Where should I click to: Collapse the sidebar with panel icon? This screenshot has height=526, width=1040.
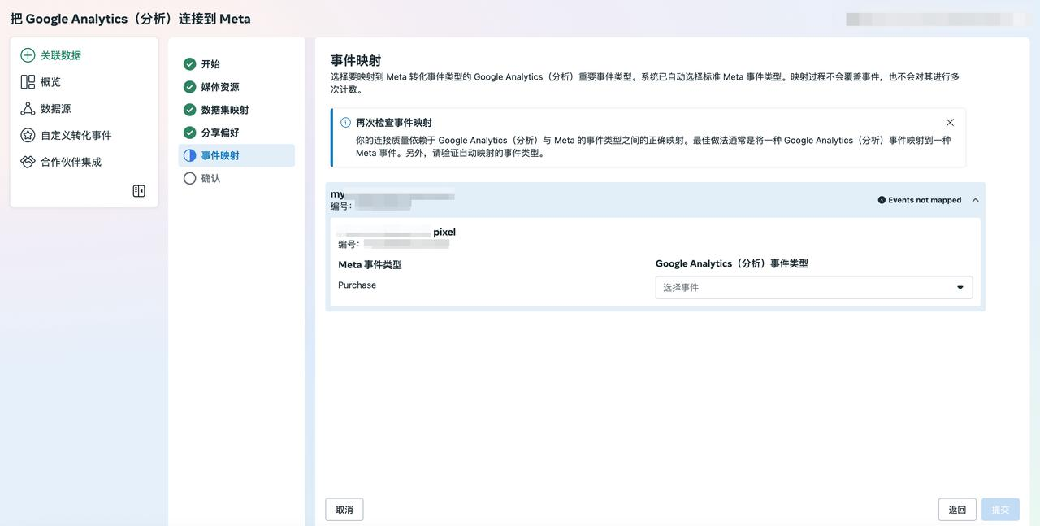pyautogui.click(x=139, y=191)
